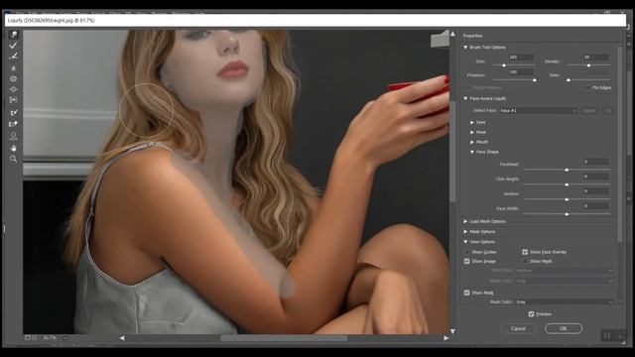The image size is (635, 357).
Task: Collapse the Face Shape section
Action: (x=472, y=152)
